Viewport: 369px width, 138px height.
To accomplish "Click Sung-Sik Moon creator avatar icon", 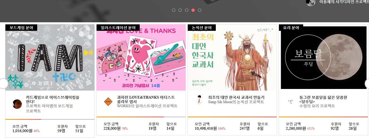I will [200, 99].
